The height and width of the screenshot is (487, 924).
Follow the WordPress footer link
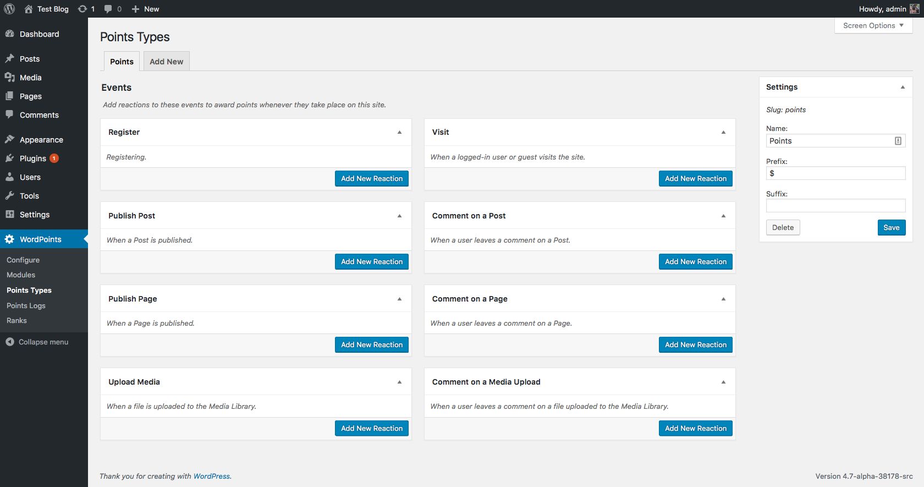[212, 476]
